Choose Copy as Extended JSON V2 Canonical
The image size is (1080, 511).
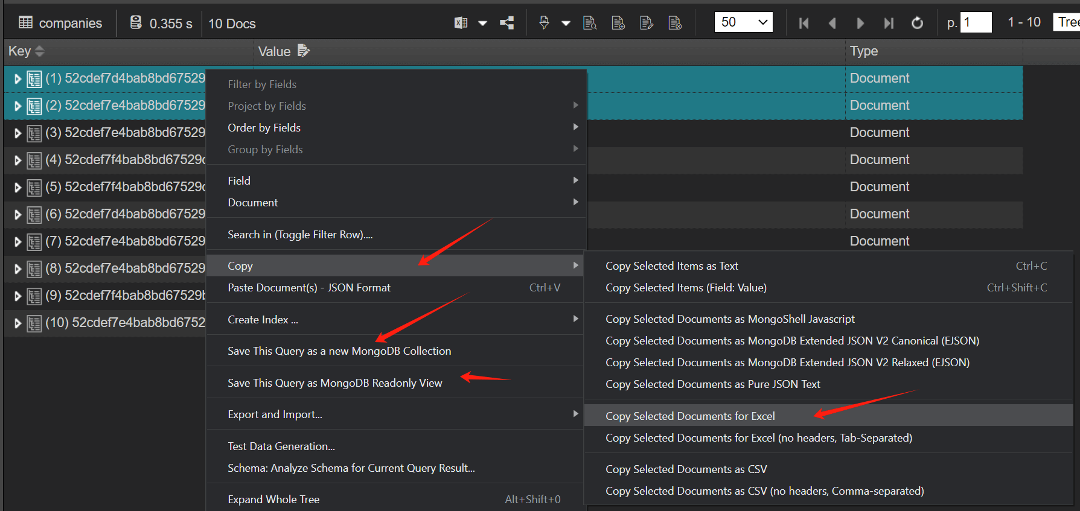pyautogui.click(x=828, y=340)
